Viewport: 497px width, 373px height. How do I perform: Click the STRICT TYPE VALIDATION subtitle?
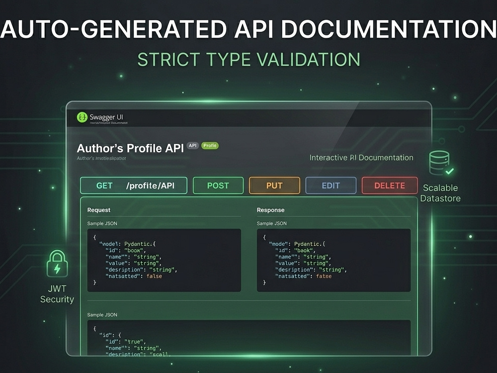click(249, 59)
